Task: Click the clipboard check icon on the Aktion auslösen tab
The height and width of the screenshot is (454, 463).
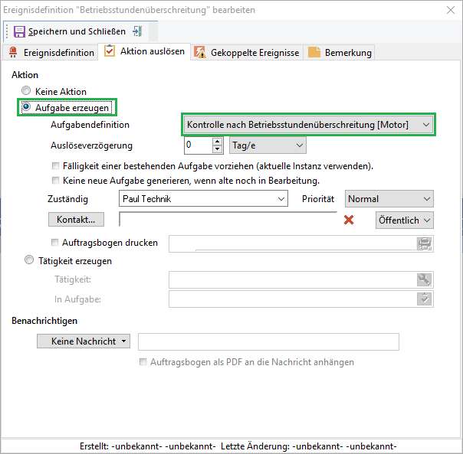Action: (110, 51)
